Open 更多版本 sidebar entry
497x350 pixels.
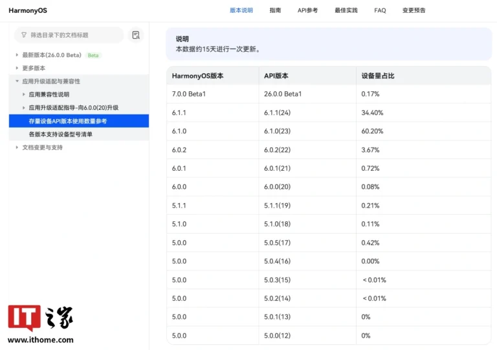[x=34, y=68]
